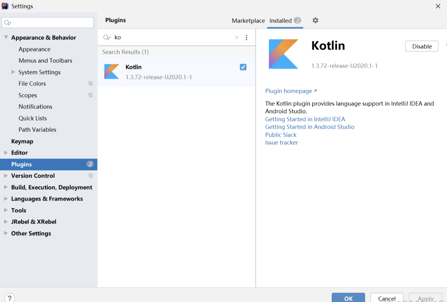
Task: Expand the Other Settings section
Action: (x=6, y=233)
